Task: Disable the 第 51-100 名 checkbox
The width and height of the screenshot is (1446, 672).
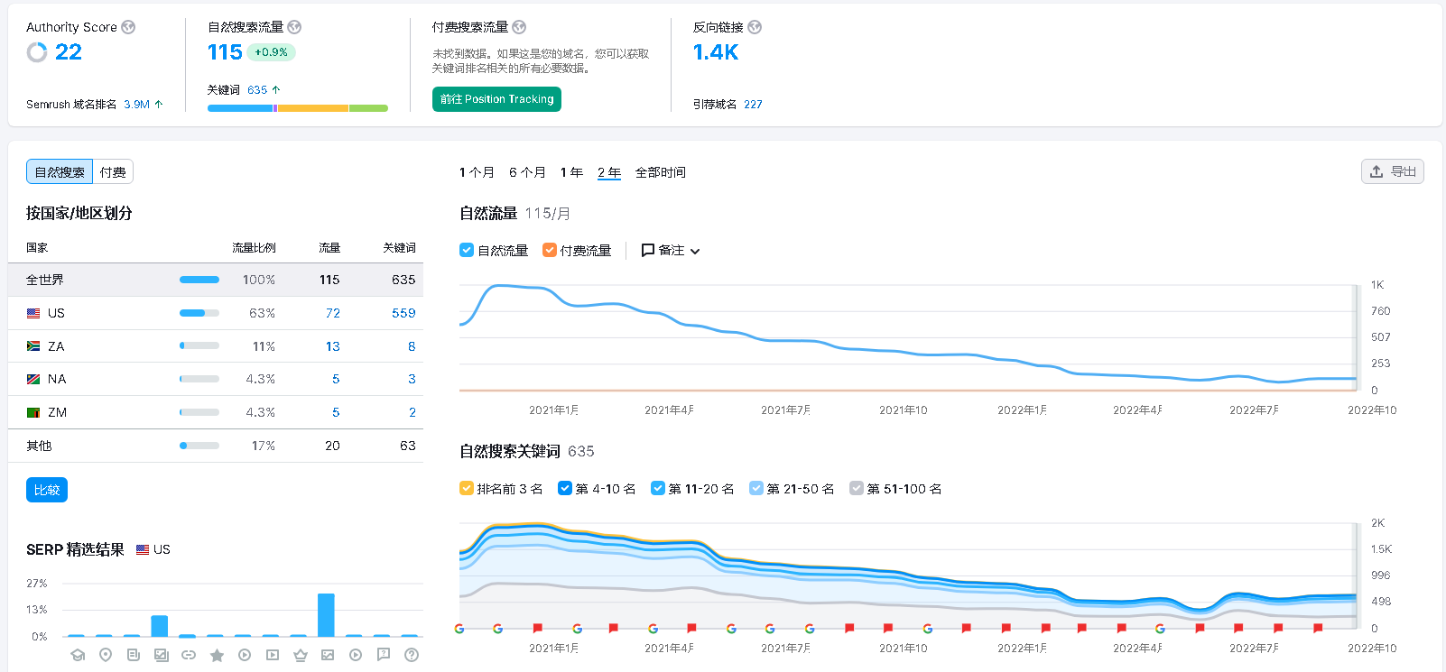Action: pos(857,488)
